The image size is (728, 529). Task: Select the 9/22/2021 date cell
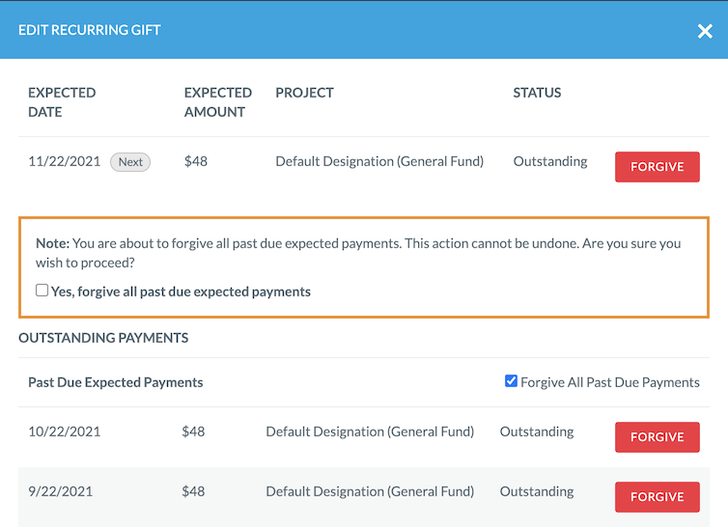point(61,491)
